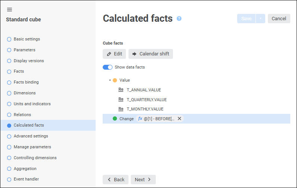The width and height of the screenshot is (297, 188).
Task: Click the Re icon beside T_MONTHLY.VALUE
Action: (x=121, y=109)
